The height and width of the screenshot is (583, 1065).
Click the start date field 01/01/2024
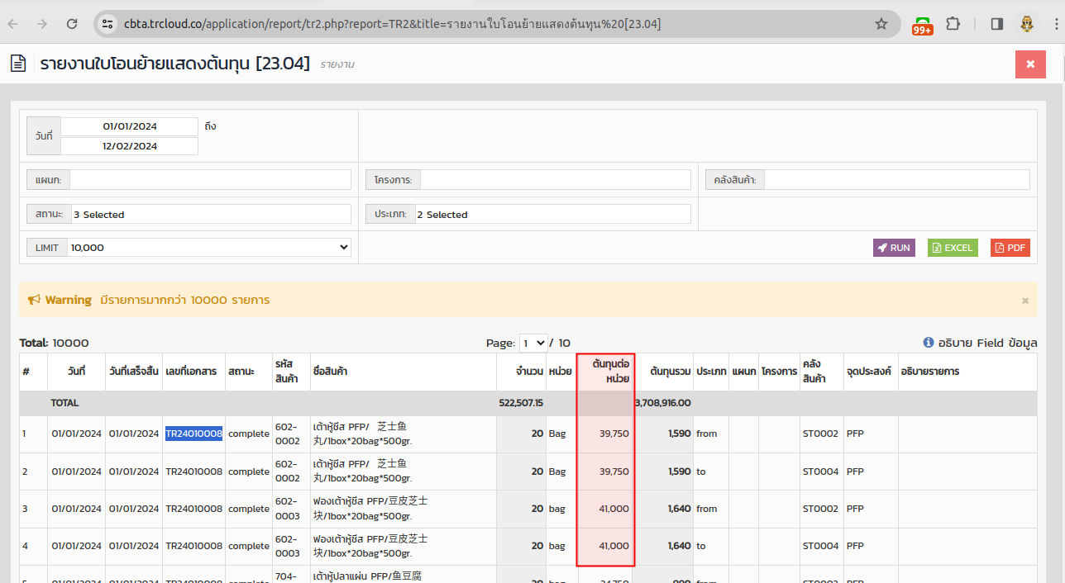pyautogui.click(x=130, y=126)
